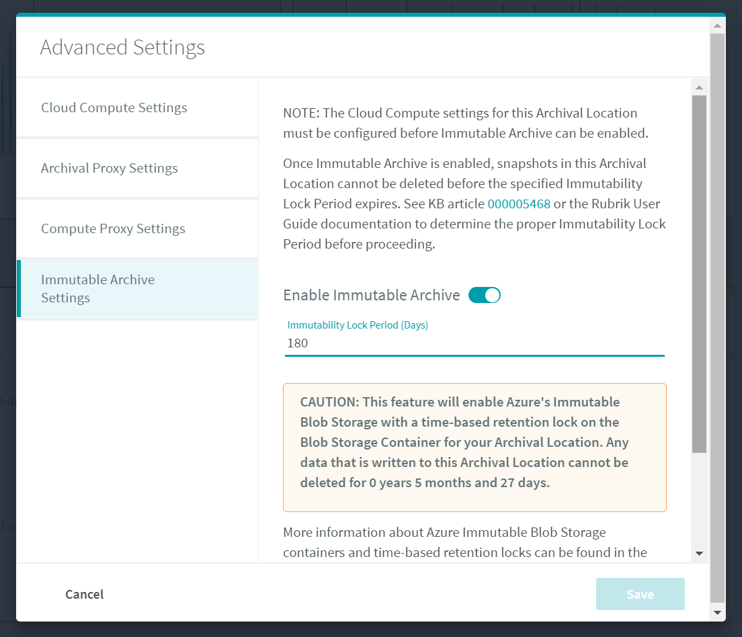Open the Cloud Compute Settings tab
The height and width of the screenshot is (637, 742).
tap(114, 108)
